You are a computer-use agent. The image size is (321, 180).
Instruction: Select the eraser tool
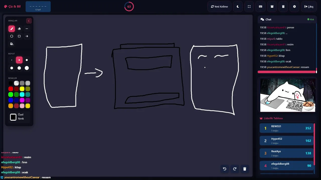click(x=19, y=29)
